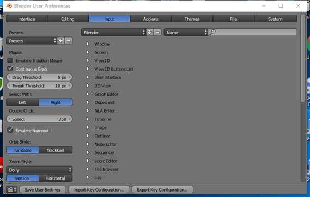This screenshot has width=310, height=197.
Task: Expand the Dopesheet keymap section
Action: coord(88,102)
